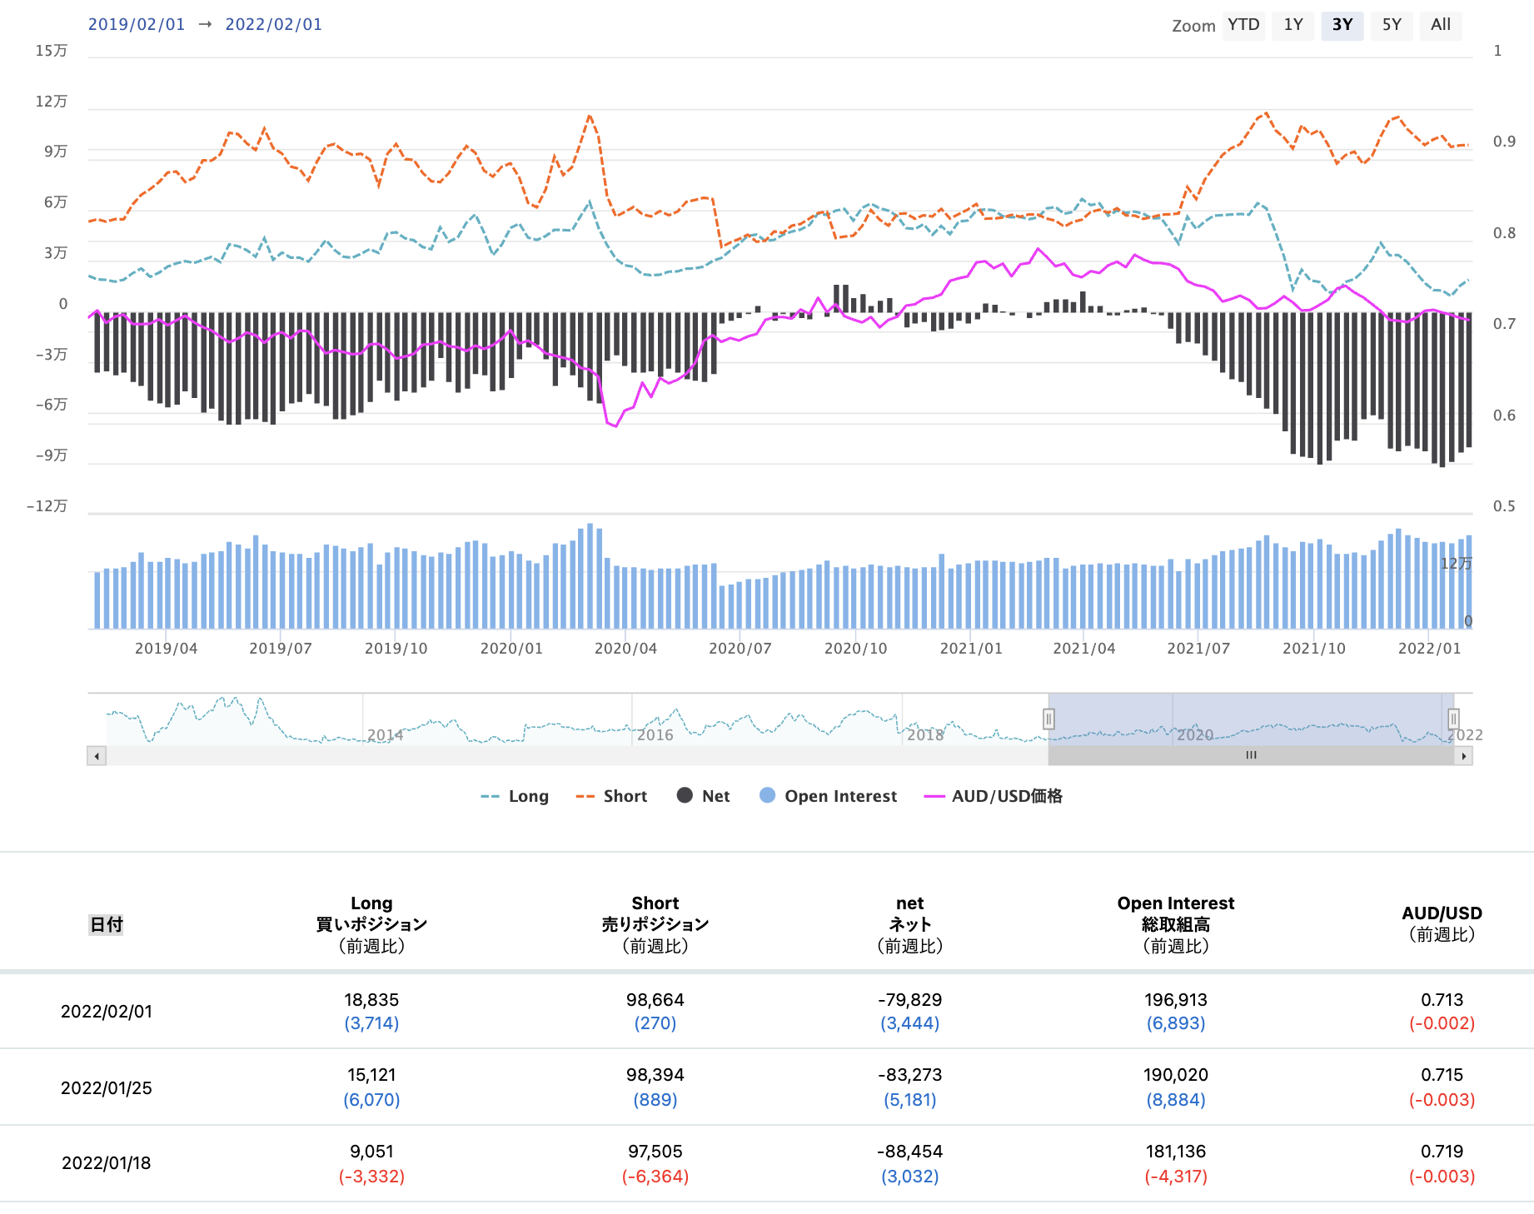Viewport: 1534px width, 1214px height.
Task: Click the navigator left scroll arrow
Action: 97,756
